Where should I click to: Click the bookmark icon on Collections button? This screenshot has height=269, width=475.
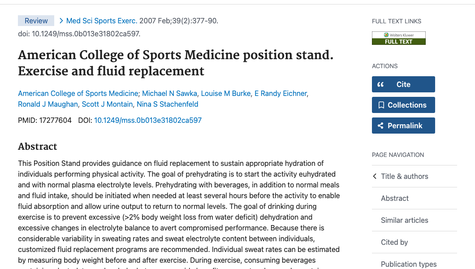382,104
